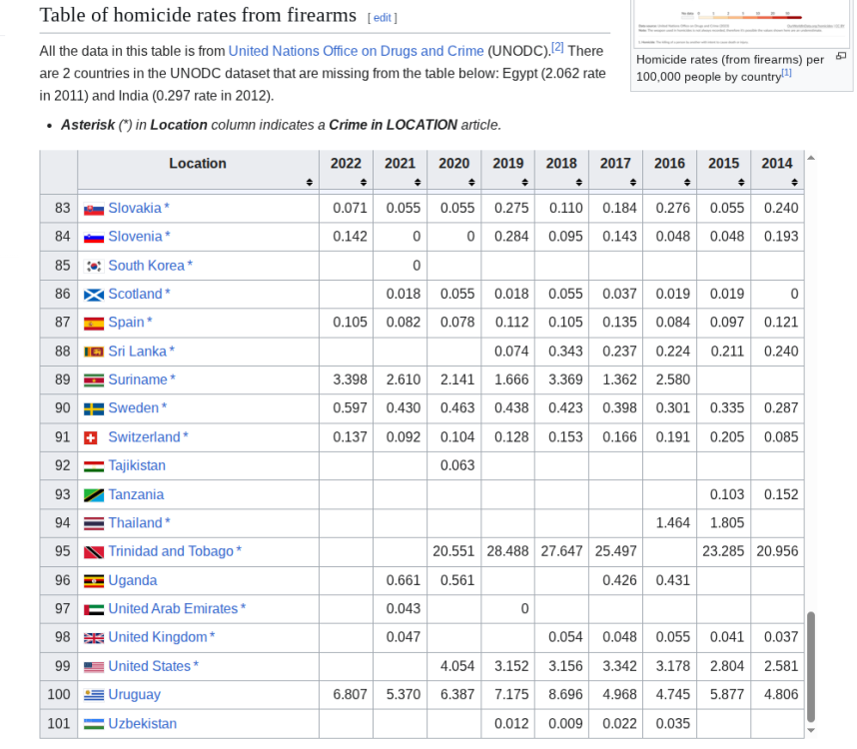The height and width of the screenshot is (749, 857).
Task: Open the Sri Lanka article link
Action: (x=137, y=352)
